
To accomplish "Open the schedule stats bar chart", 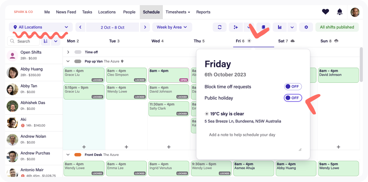I will click(x=280, y=27).
